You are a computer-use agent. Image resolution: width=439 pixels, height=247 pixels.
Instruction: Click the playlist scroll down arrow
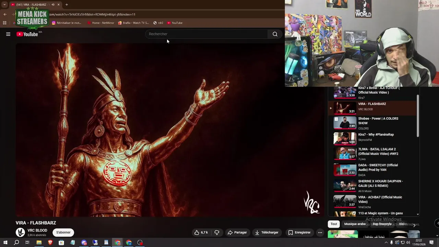point(418,214)
